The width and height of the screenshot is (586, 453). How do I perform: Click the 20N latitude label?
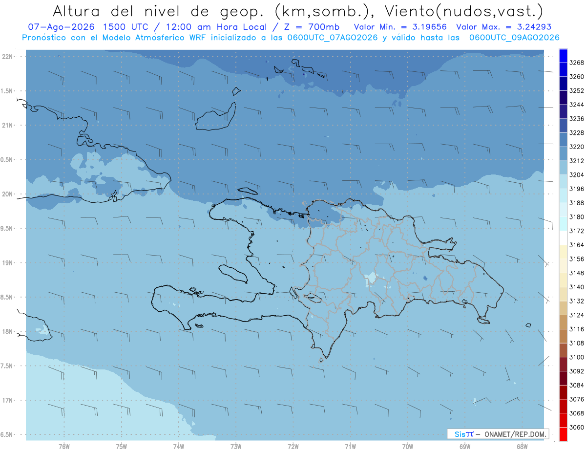(8, 194)
